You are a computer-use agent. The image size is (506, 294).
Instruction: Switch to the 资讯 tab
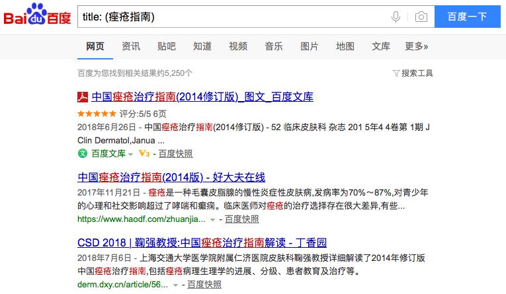coord(131,46)
